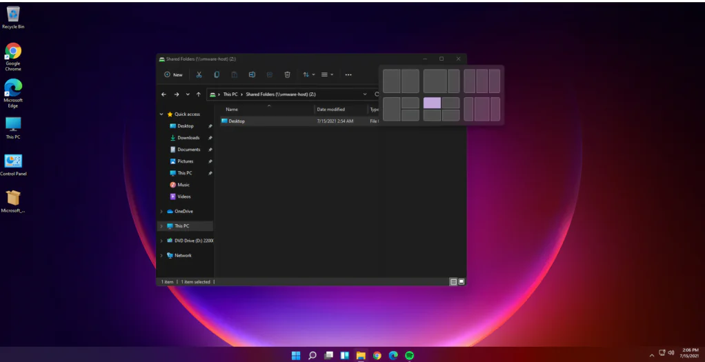Open the See more three-dot menu
The image size is (705, 362).
point(348,74)
